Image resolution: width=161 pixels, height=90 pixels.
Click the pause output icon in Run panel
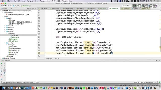point(2,68)
